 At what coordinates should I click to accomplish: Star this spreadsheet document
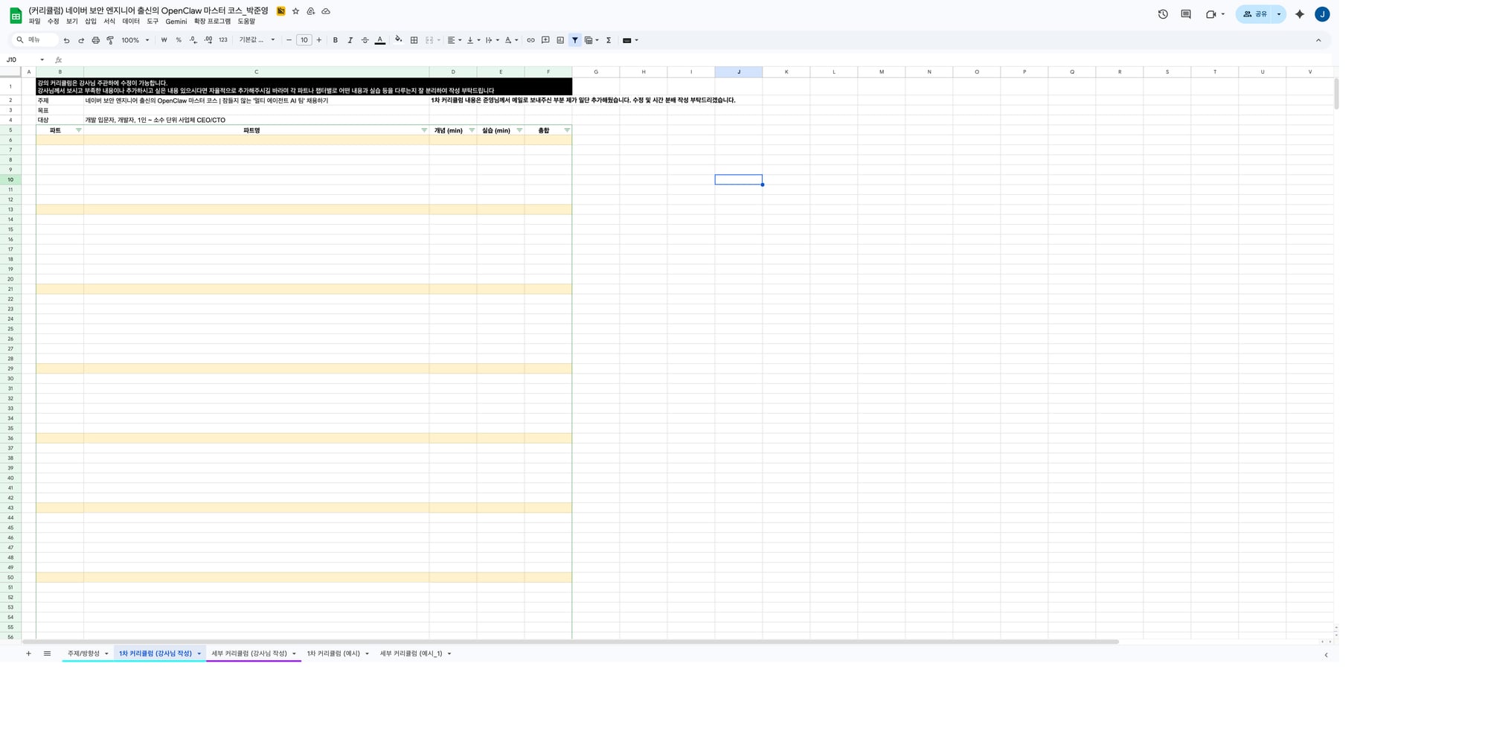[295, 11]
